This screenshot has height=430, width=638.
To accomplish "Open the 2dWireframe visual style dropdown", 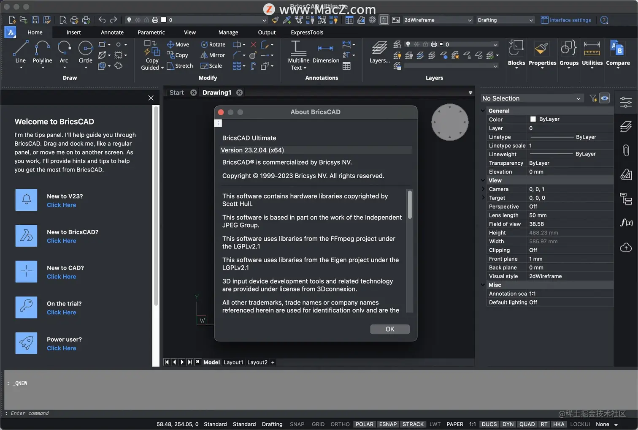I will 438,20.
